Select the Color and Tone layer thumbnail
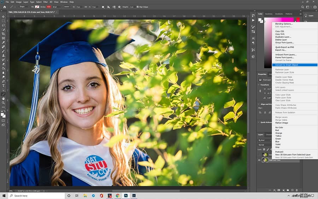This screenshot has width=318, height=199. [x=265, y=160]
